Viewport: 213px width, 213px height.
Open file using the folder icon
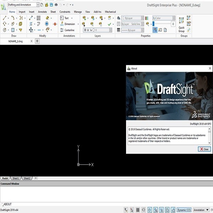(47, 5)
